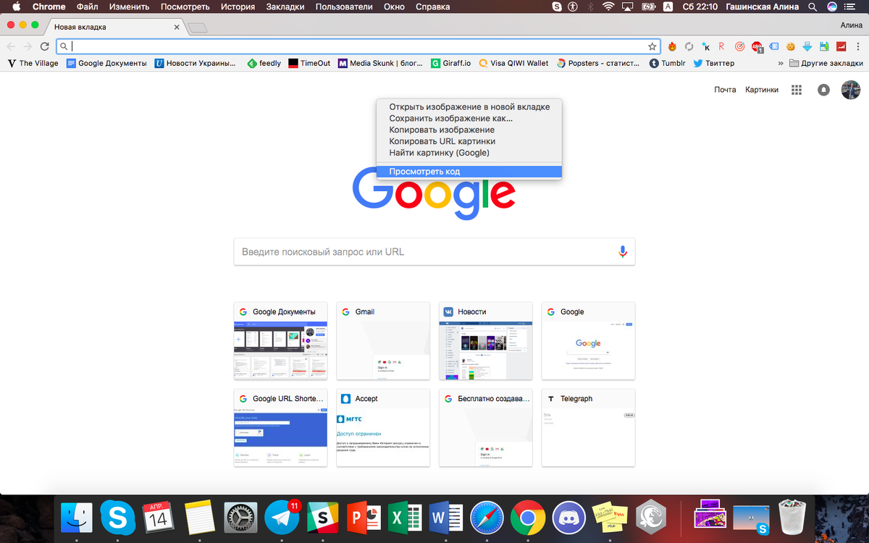
Task: Open The Village bookmark
Action: [33, 63]
